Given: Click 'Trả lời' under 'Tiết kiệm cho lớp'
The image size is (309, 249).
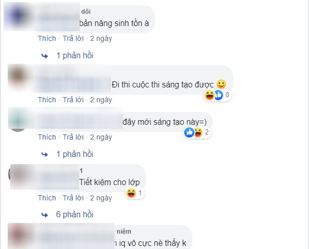Looking at the screenshot, I should point(73,198).
